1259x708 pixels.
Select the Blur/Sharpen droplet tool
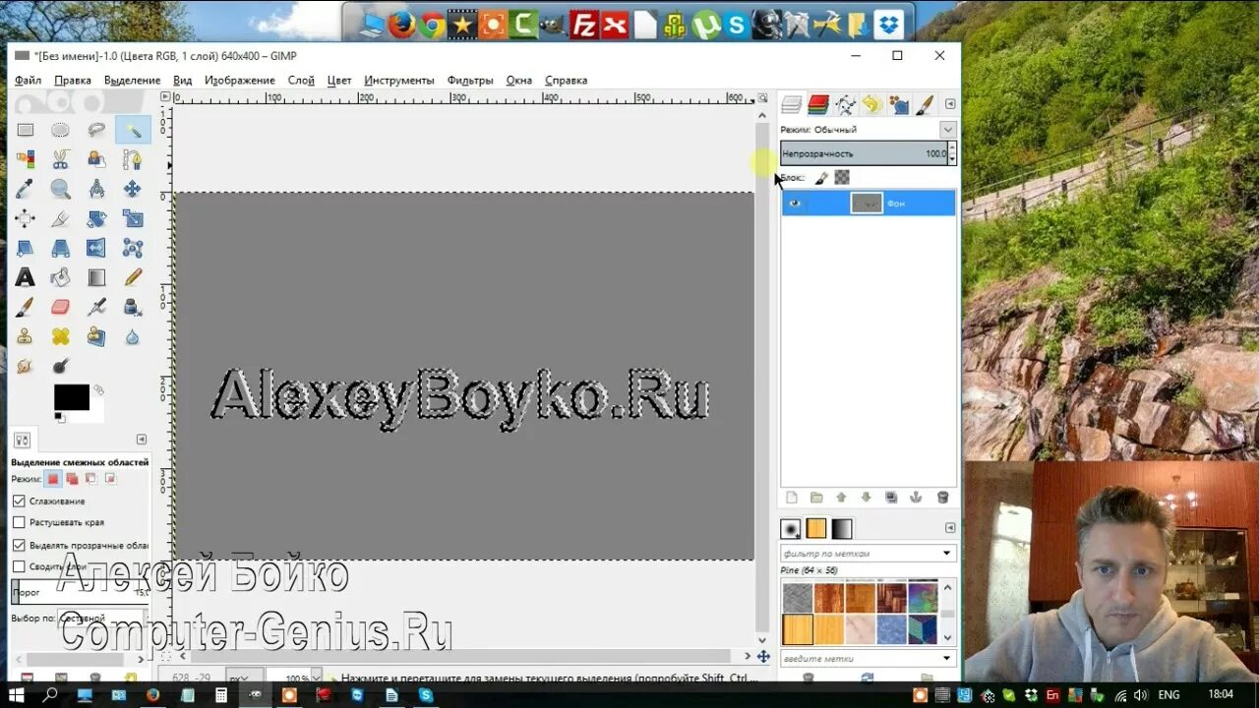point(133,336)
